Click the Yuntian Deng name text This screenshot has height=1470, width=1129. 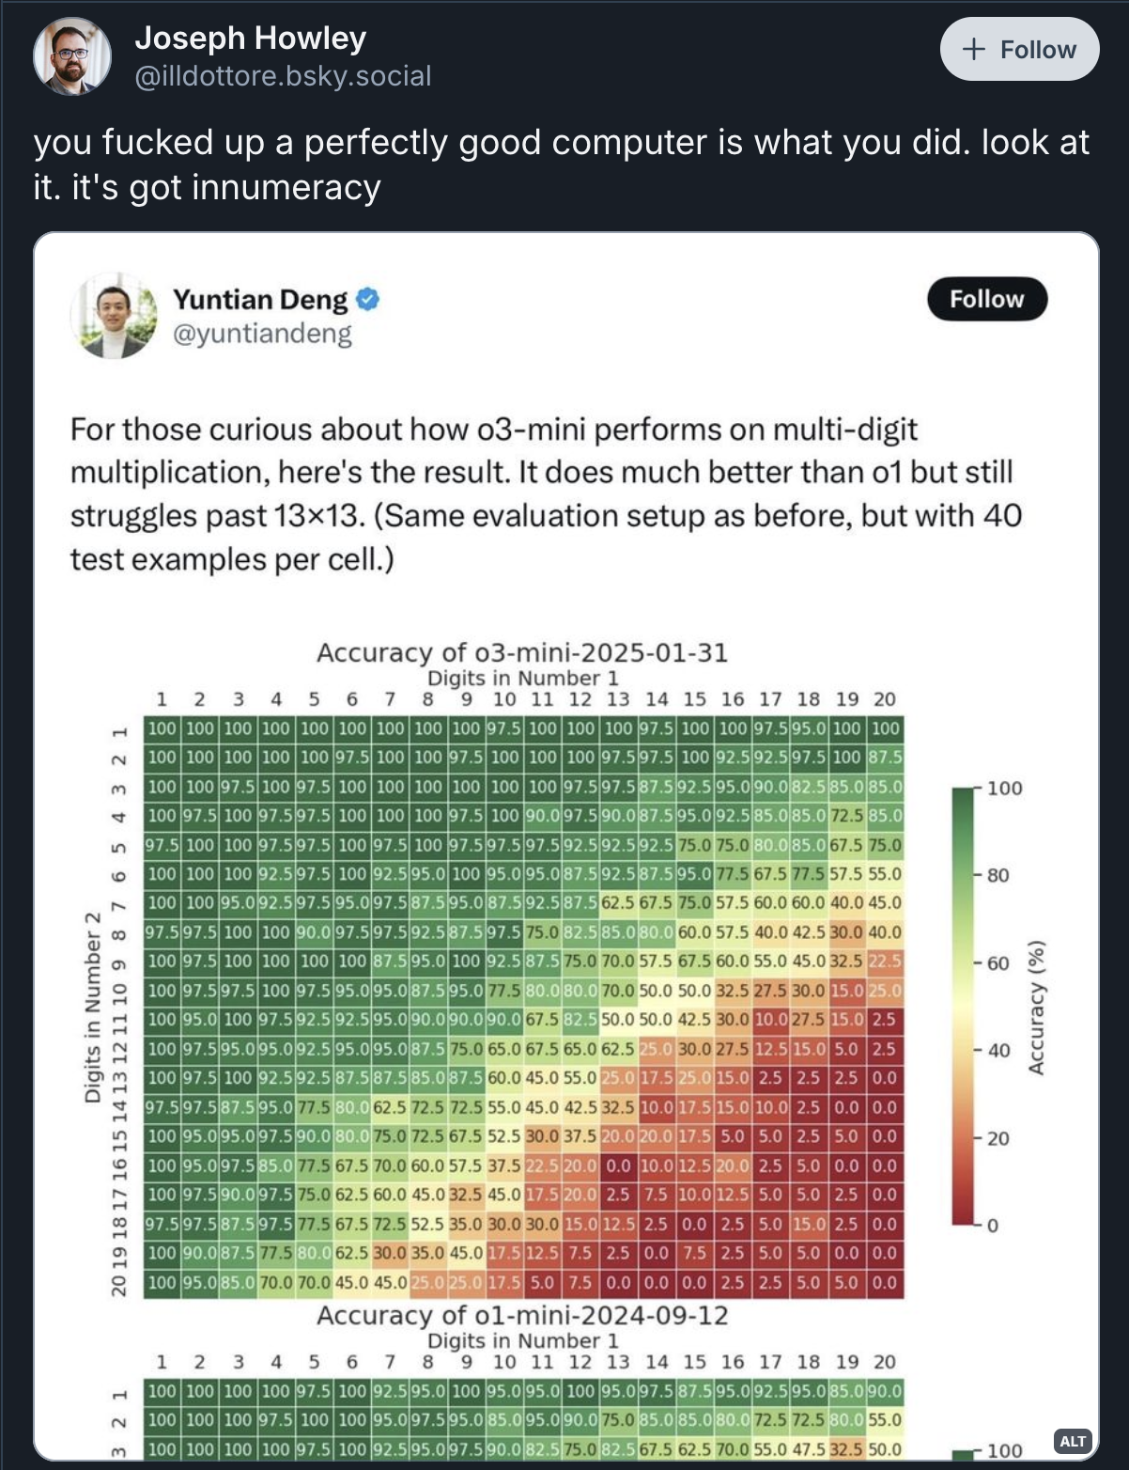(259, 300)
